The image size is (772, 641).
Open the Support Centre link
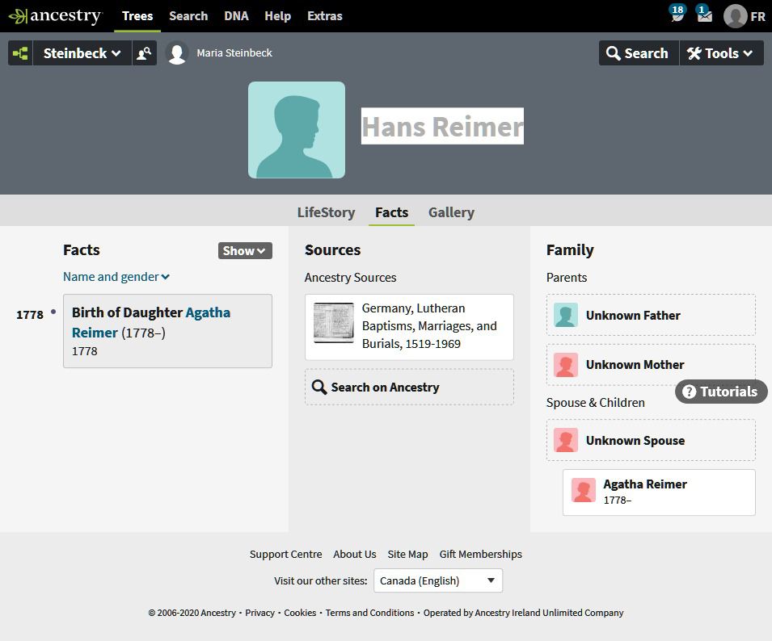click(285, 554)
